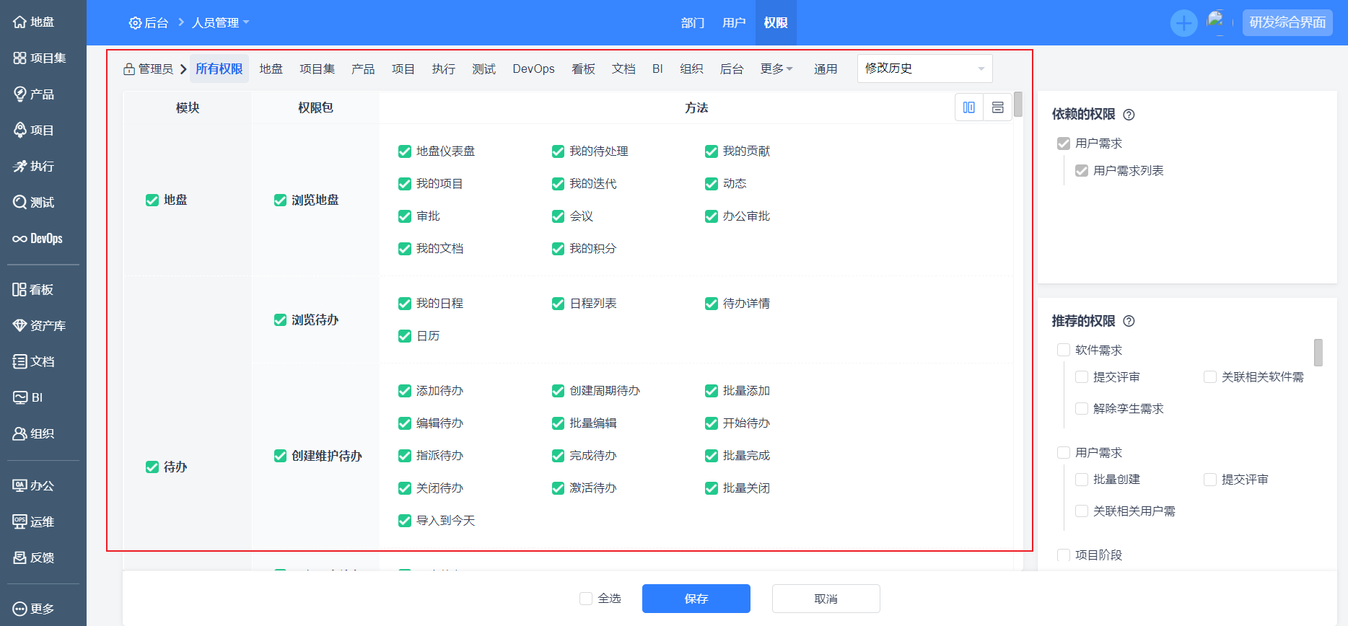
Task: Open the 地盘 dashboard sidebar icon
Action: coord(20,22)
